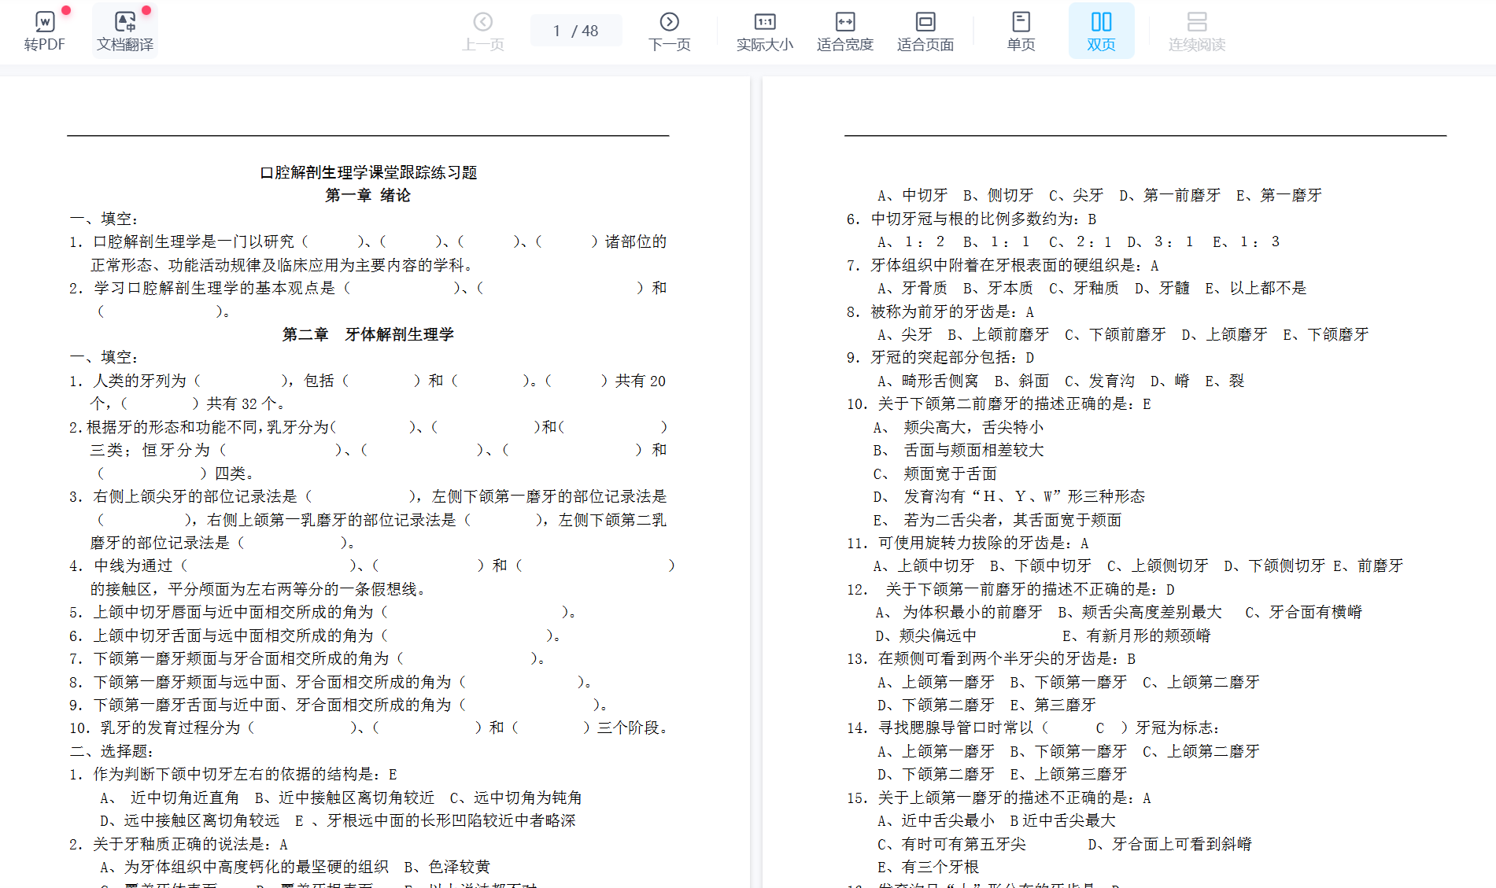Open the 文档翻译 document translation tool
This screenshot has width=1496, height=888.
[124, 31]
